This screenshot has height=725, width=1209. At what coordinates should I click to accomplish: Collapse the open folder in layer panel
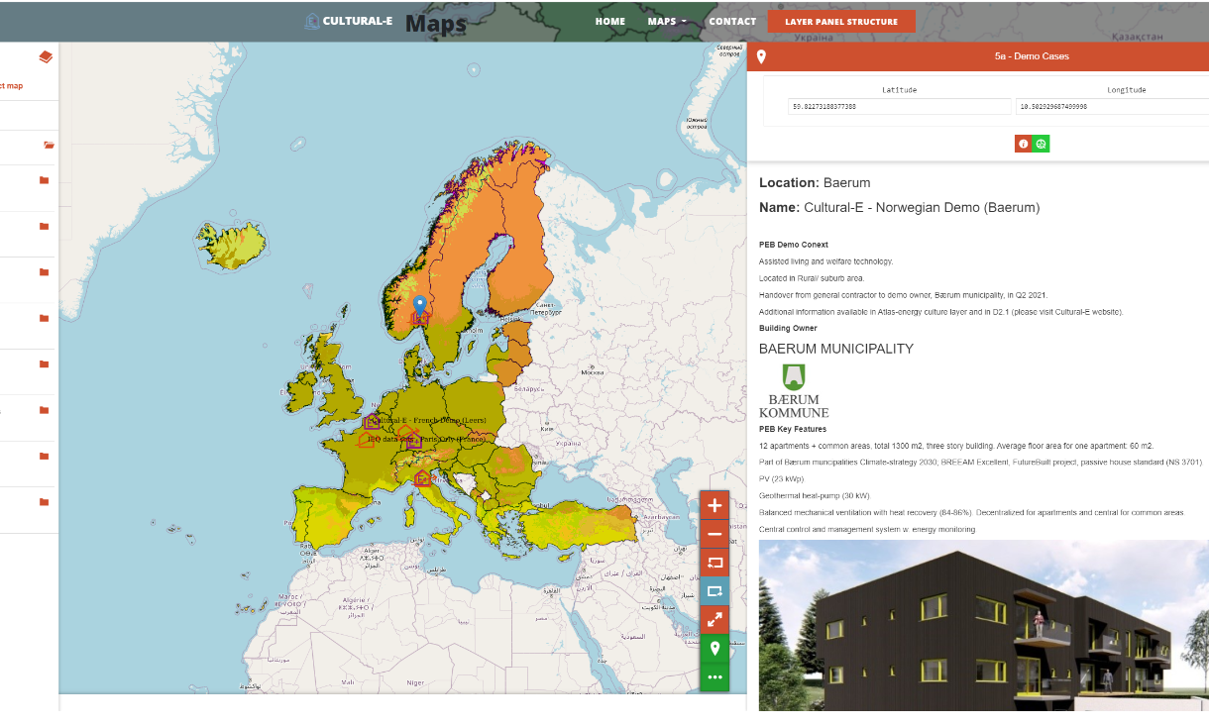coord(49,146)
